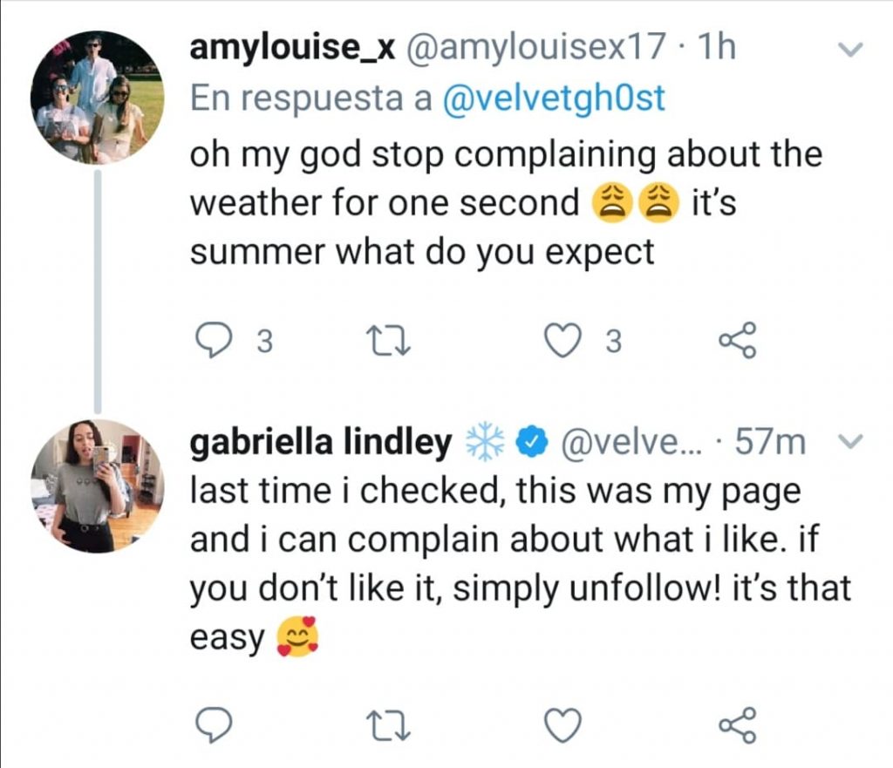
Task: Open options chevron on amylouise_x's tweet
Action: 851,50
